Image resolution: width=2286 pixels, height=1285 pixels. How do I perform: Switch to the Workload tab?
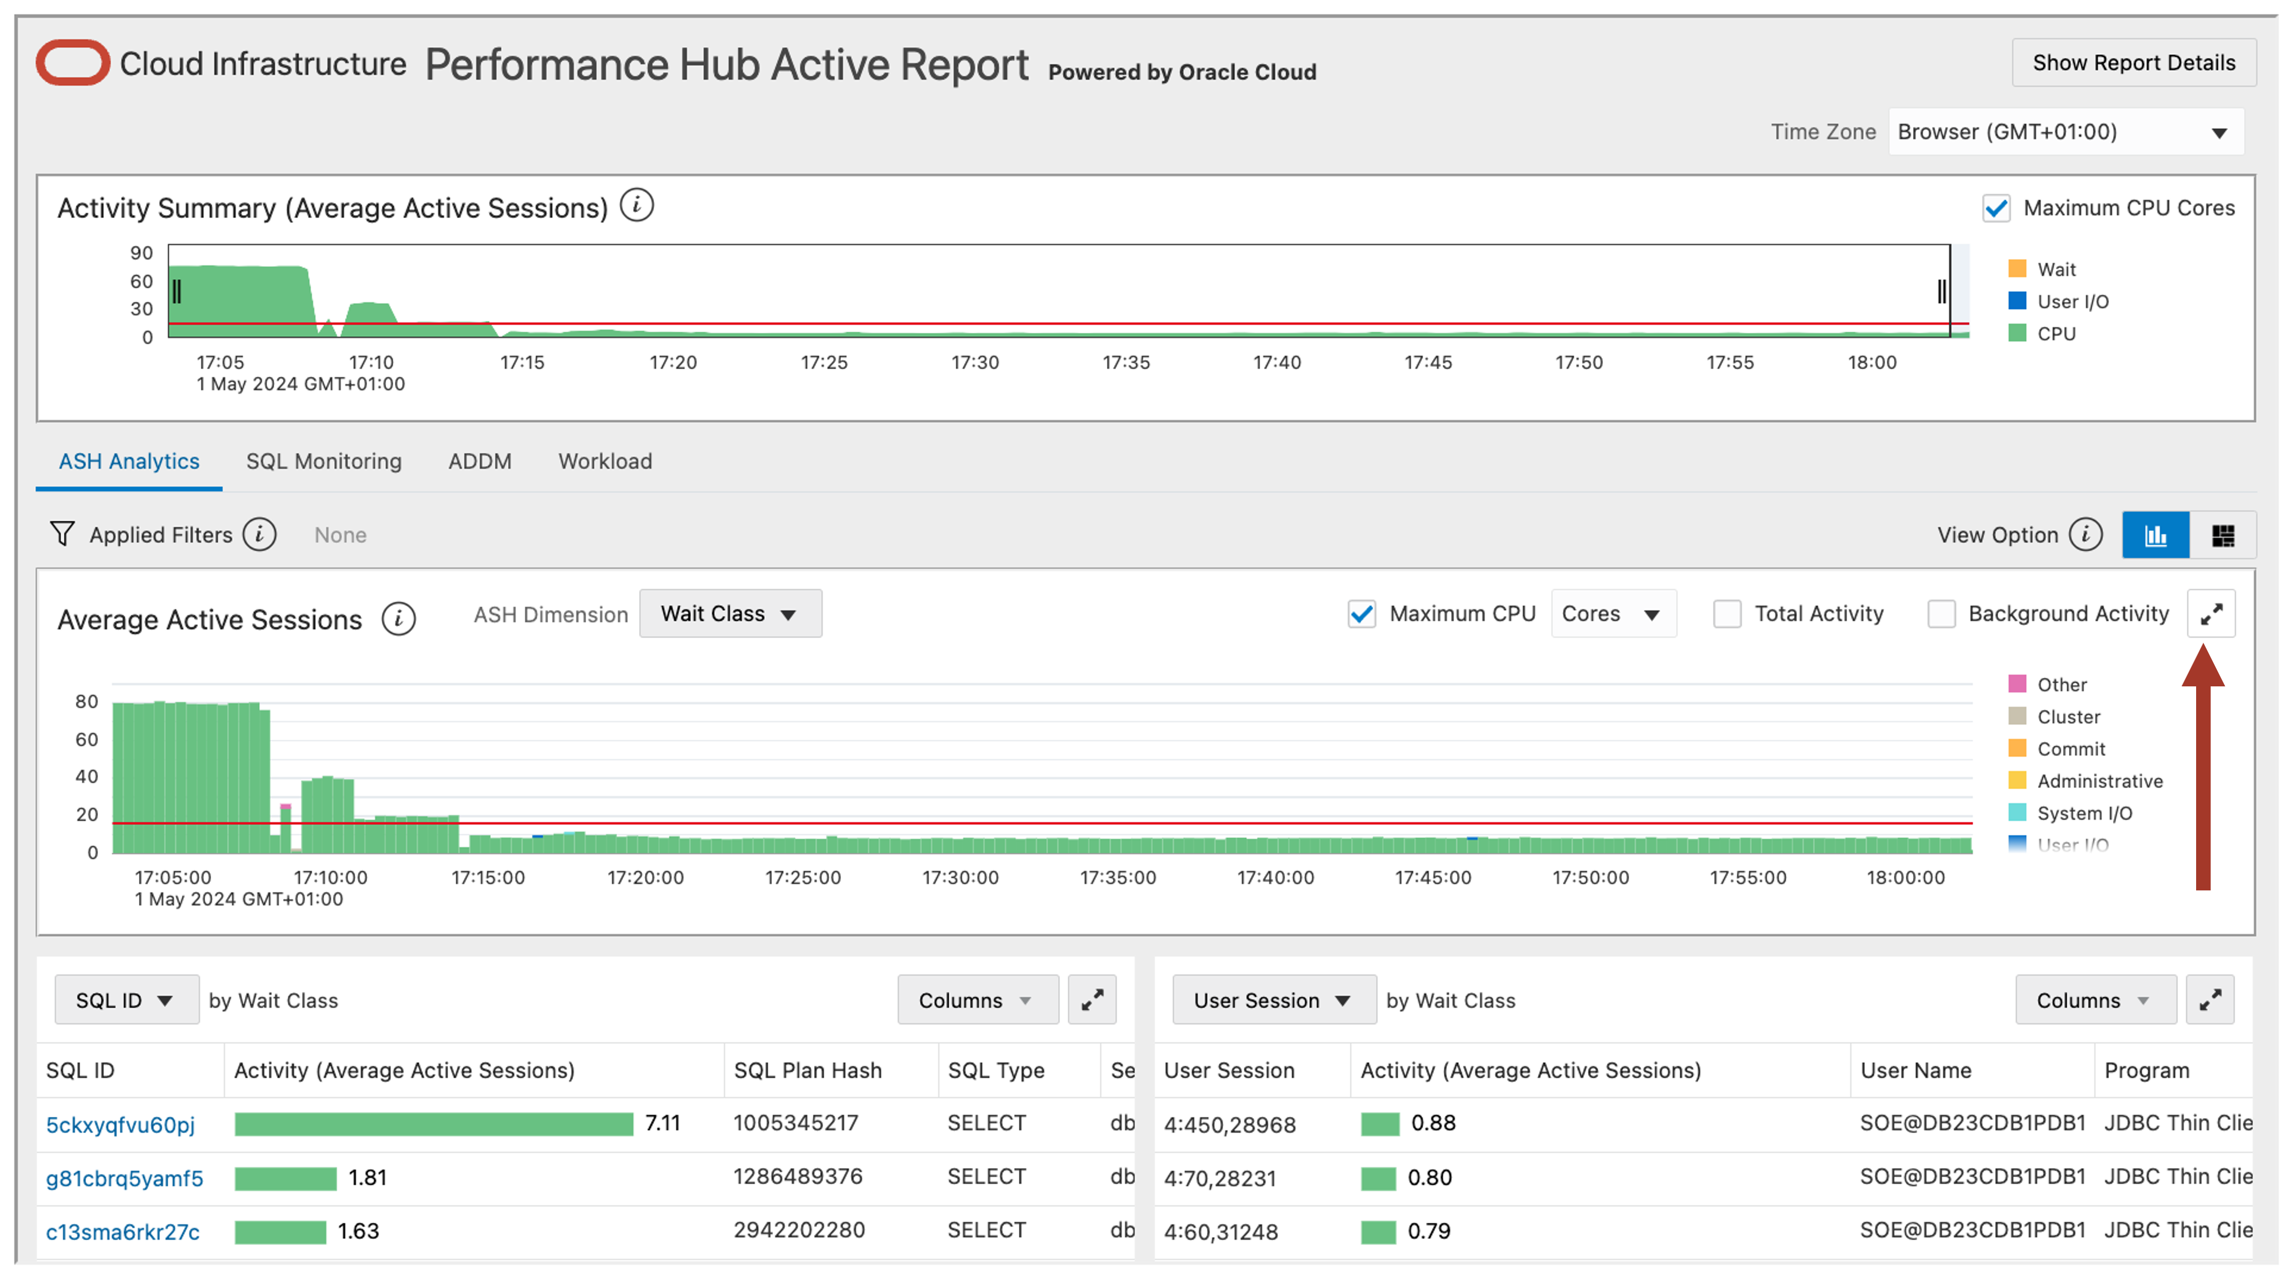tap(604, 461)
